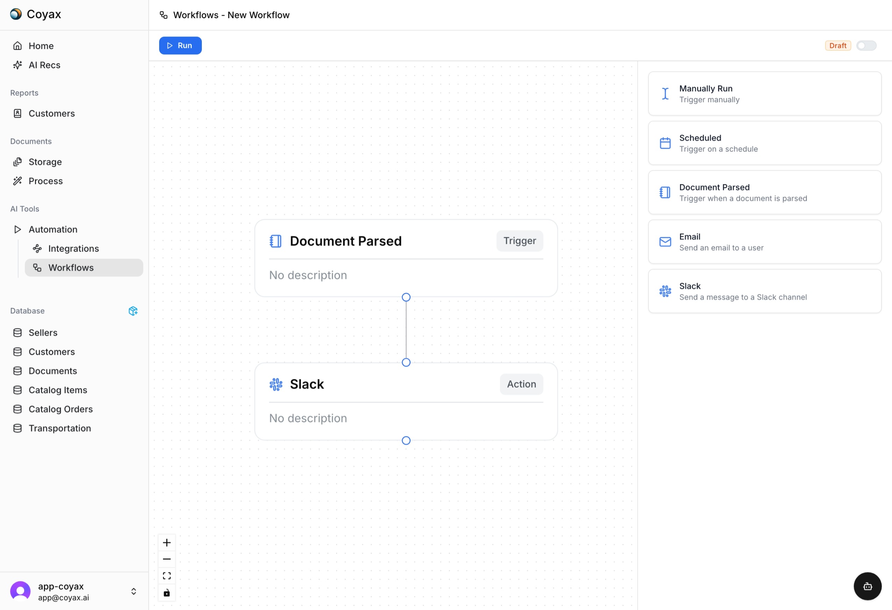The image size is (892, 610).
Task: Click the Coyax logo icon
Action: point(16,14)
